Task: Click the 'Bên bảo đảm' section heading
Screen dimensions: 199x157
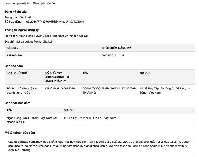Action: 14,66
